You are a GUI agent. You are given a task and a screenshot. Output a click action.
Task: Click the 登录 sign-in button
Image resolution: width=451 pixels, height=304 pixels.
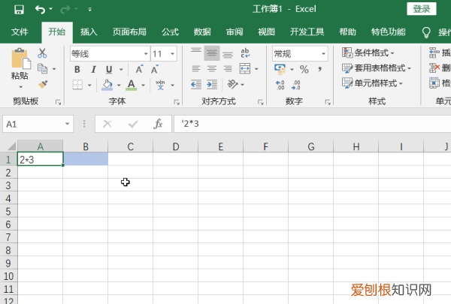click(422, 9)
